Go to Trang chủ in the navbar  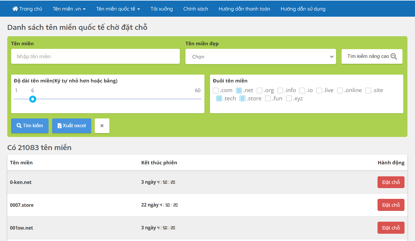click(27, 9)
